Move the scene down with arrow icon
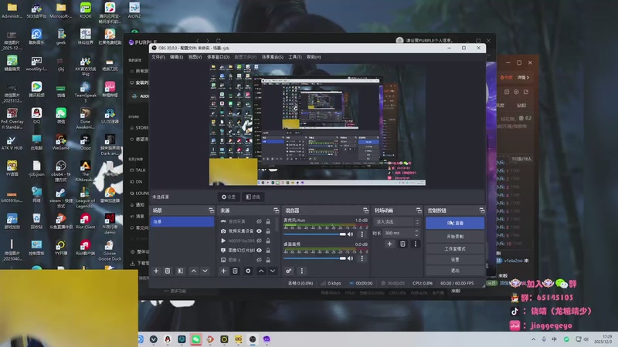The height and width of the screenshot is (347, 618). point(205,271)
